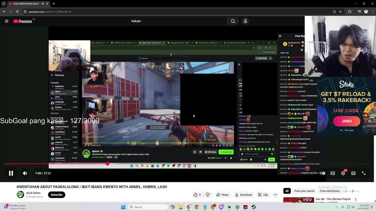Screen dimensions: 376x211
Task: Open more actions three-dot menu beside Clip
Action: [275, 195]
